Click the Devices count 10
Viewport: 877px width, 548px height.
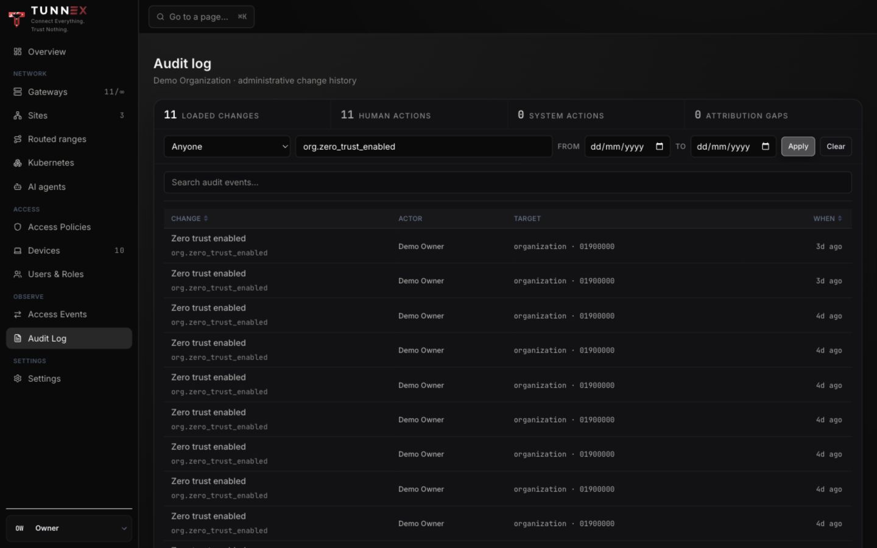pyautogui.click(x=119, y=251)
